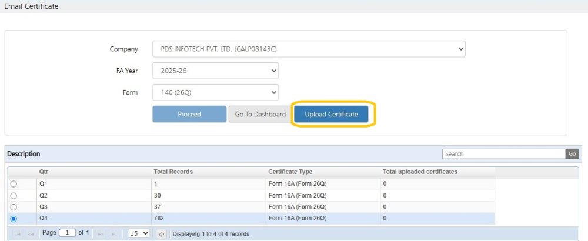This screenshot has height=241, width=588.
Task: Go to last page pager icon
Action: click(x=113, y=234)
